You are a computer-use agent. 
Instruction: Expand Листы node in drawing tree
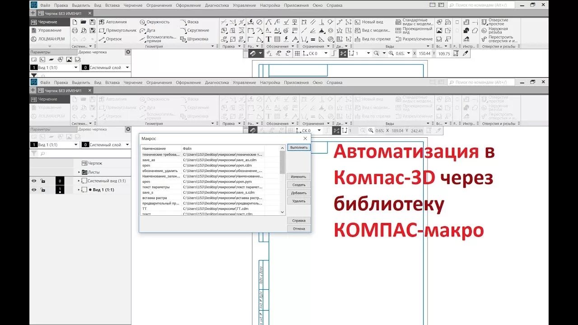[79, 172]
